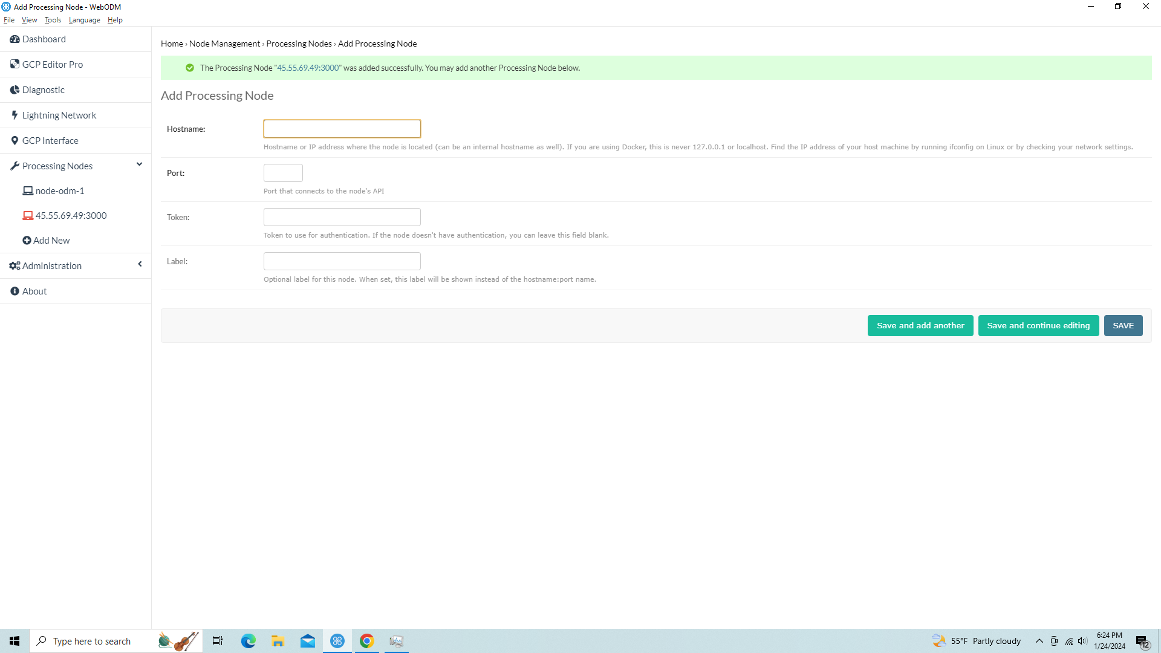Collapse the Processing Nodes chevron
The height and width of the screenshot is (653, 1161).
pos(139,164)
